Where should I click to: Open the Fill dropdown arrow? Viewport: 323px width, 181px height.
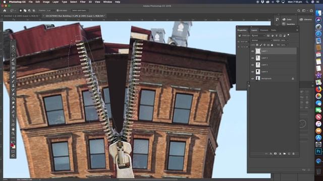(x=288, y=45)
